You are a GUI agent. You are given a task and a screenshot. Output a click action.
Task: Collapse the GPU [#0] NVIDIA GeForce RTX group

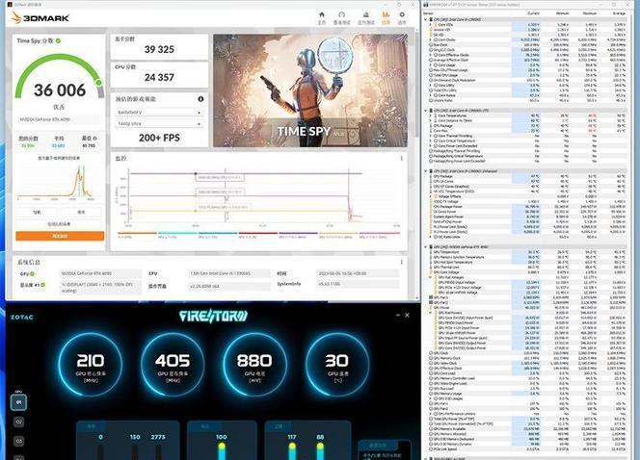[426, 247]
